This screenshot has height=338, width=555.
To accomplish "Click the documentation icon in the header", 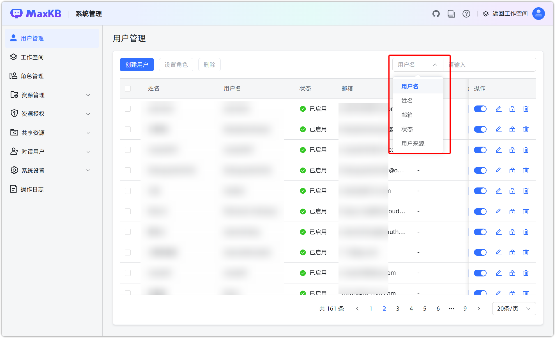I will point(451,13).
